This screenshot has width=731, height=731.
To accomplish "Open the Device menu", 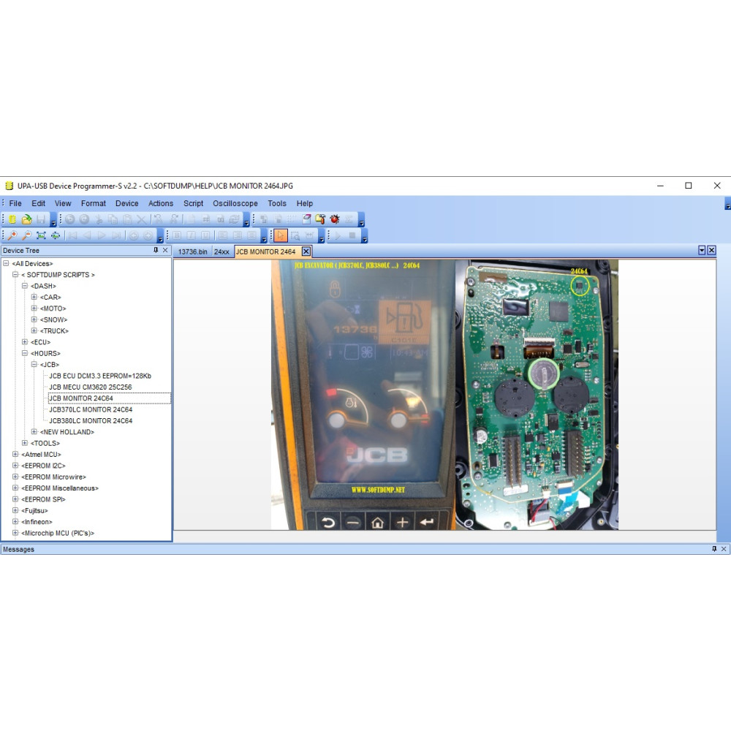I will [126, 203].
